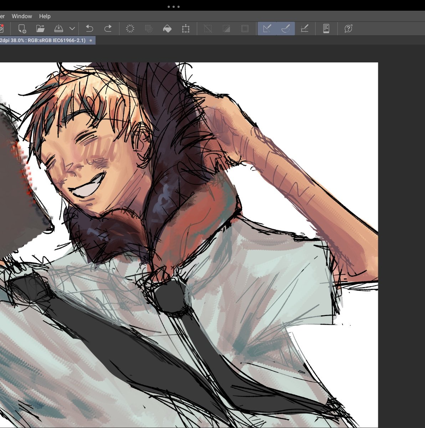Toggle the Edit Brush Settings button
Image resolution: width=425 pixels, height=428 pixels.
coord(267,29)
